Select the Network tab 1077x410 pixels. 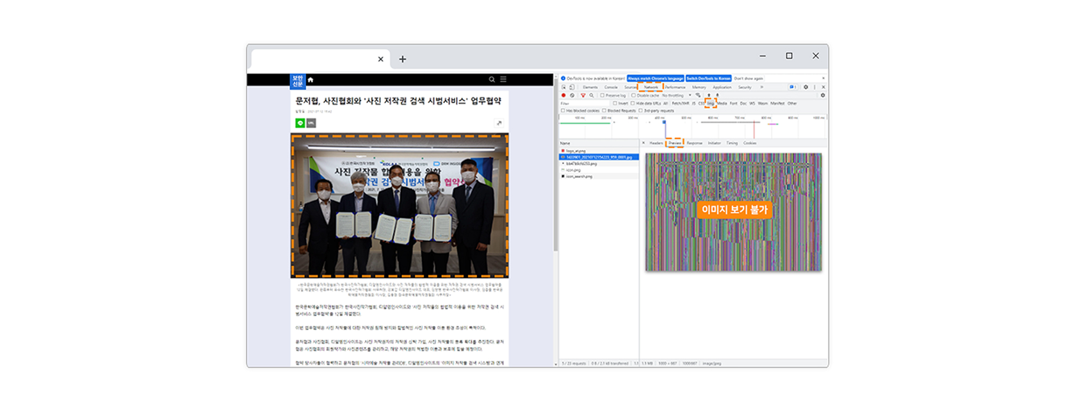(651, 87)
